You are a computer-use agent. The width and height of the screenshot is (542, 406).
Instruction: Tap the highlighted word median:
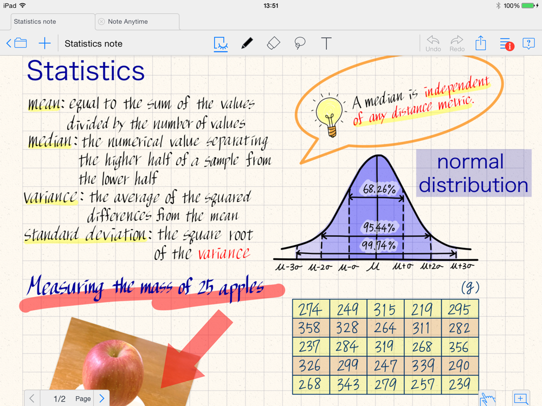[x=53, y=141]
